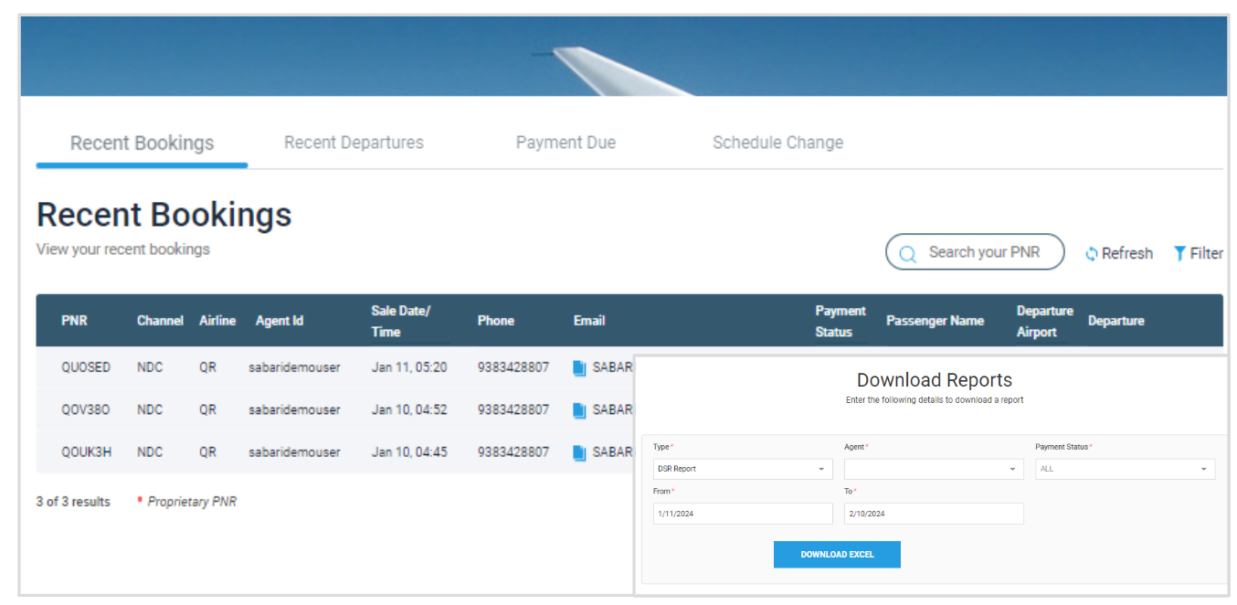Switch to the Recent Departures tab
The width and height of the screenshot is (1237, 605).
353,143
